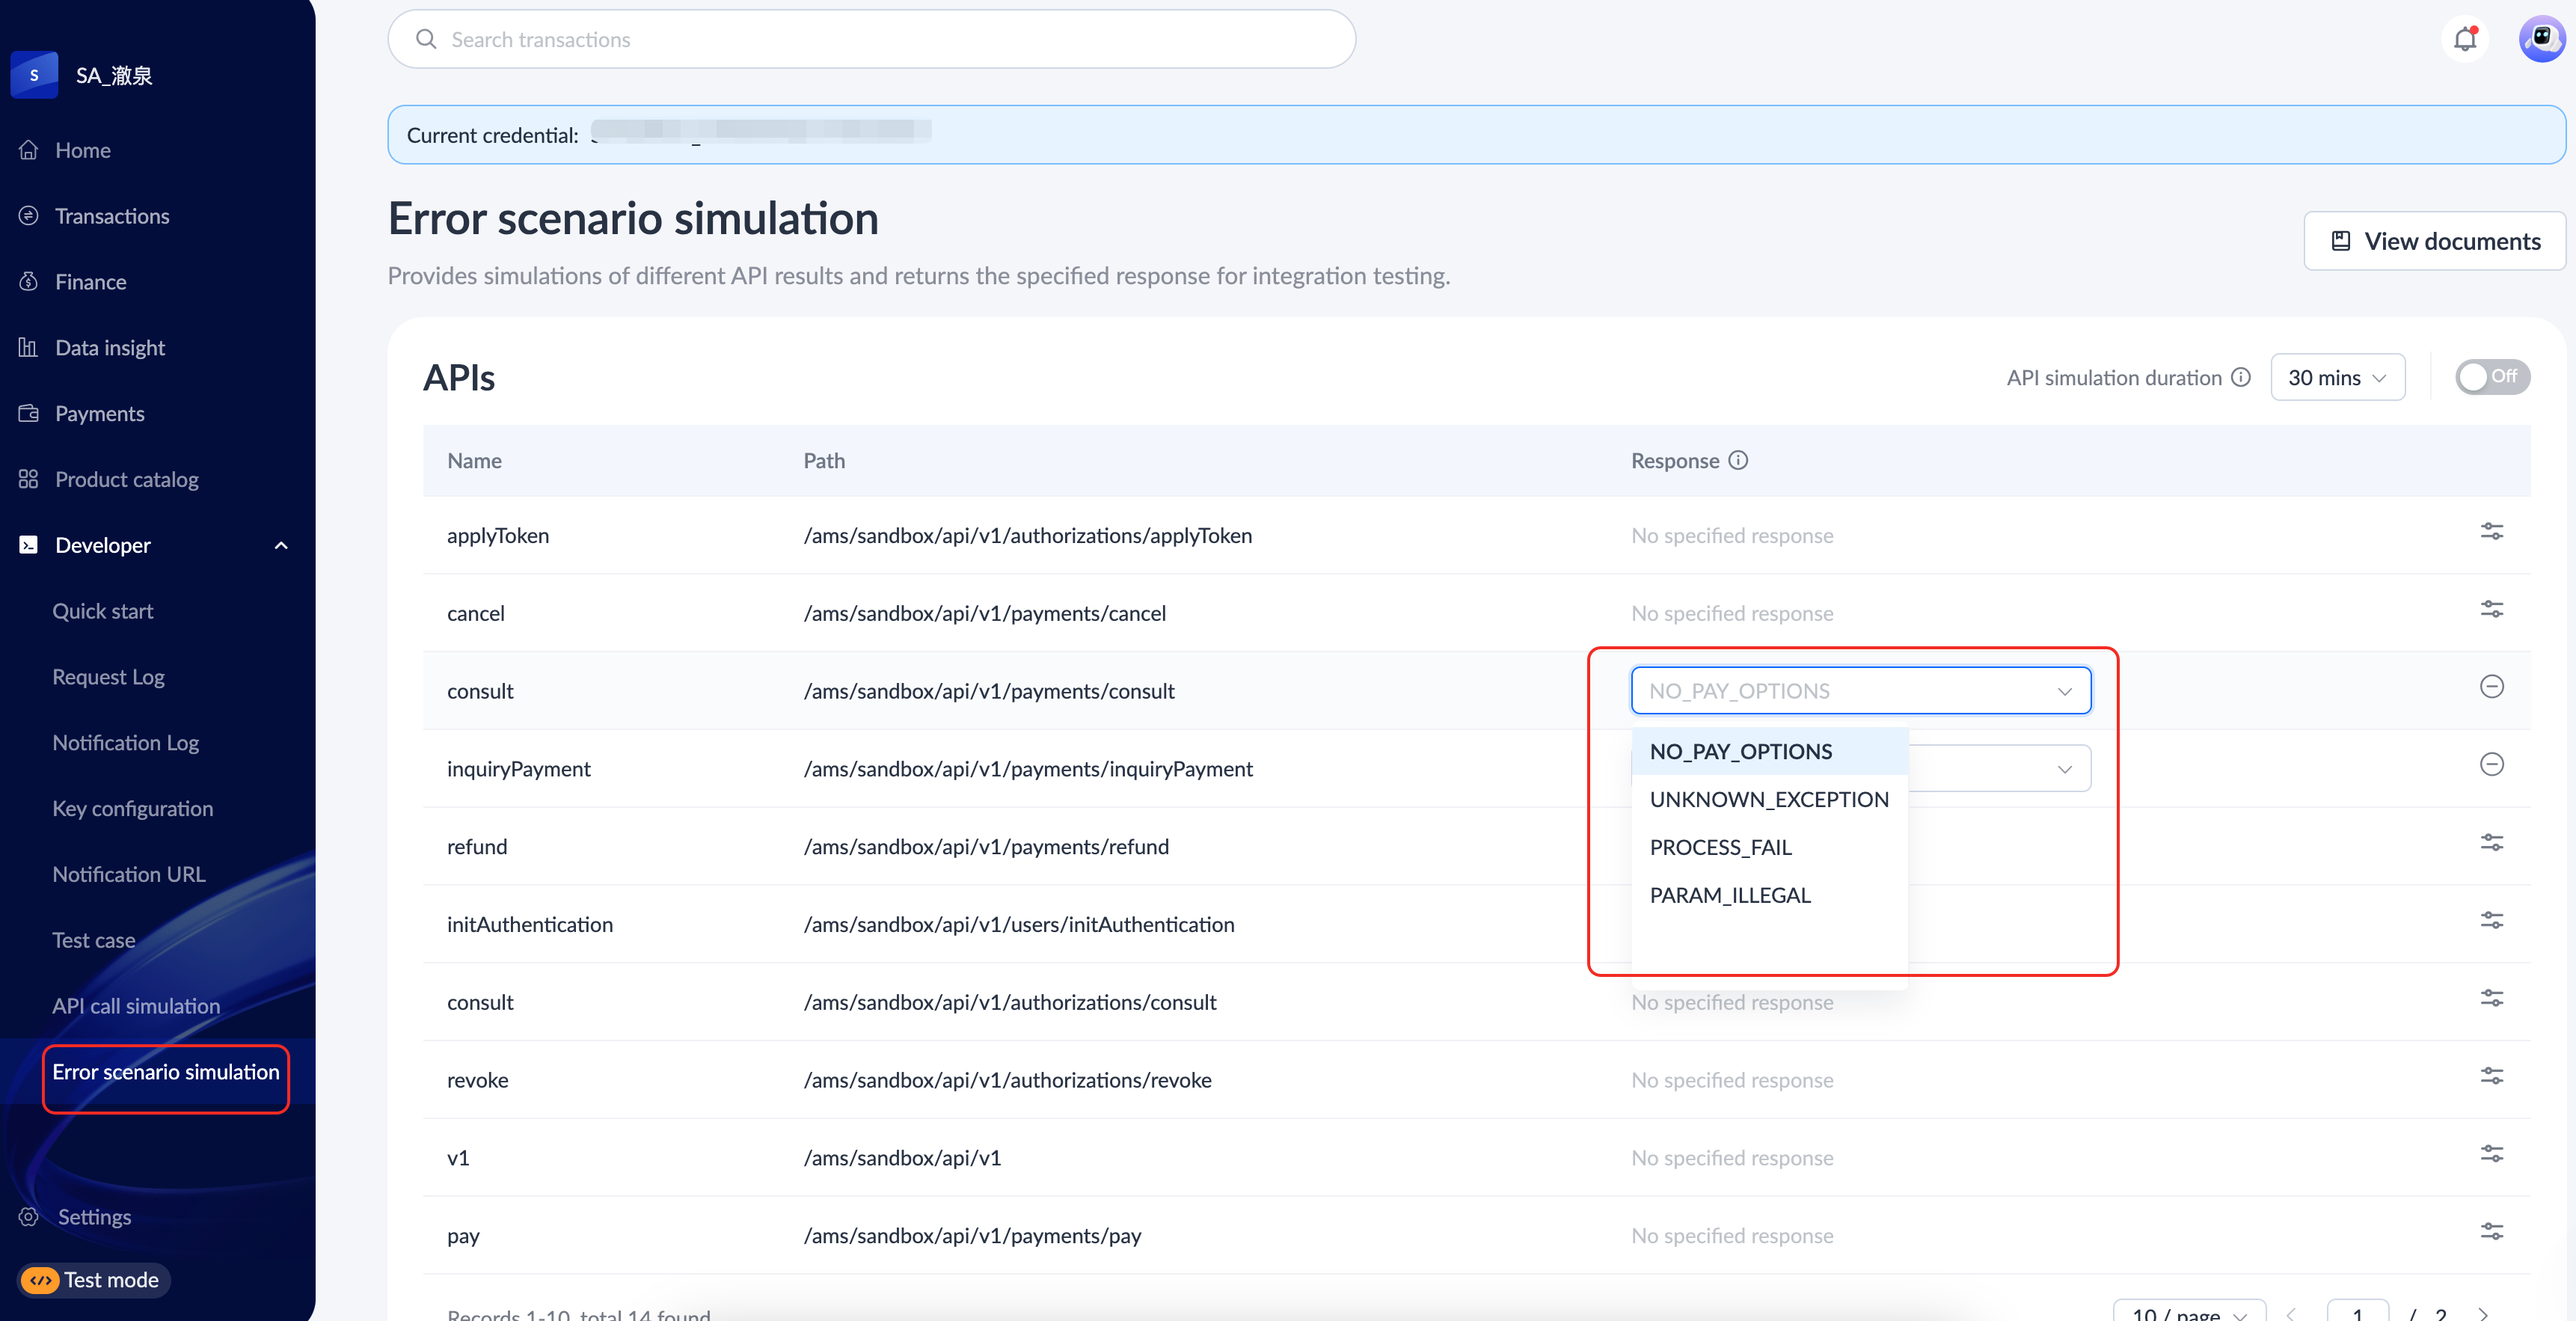Collapse the Developer menu section
This screenshot has height=1321, width=2576.
(281, 545)
